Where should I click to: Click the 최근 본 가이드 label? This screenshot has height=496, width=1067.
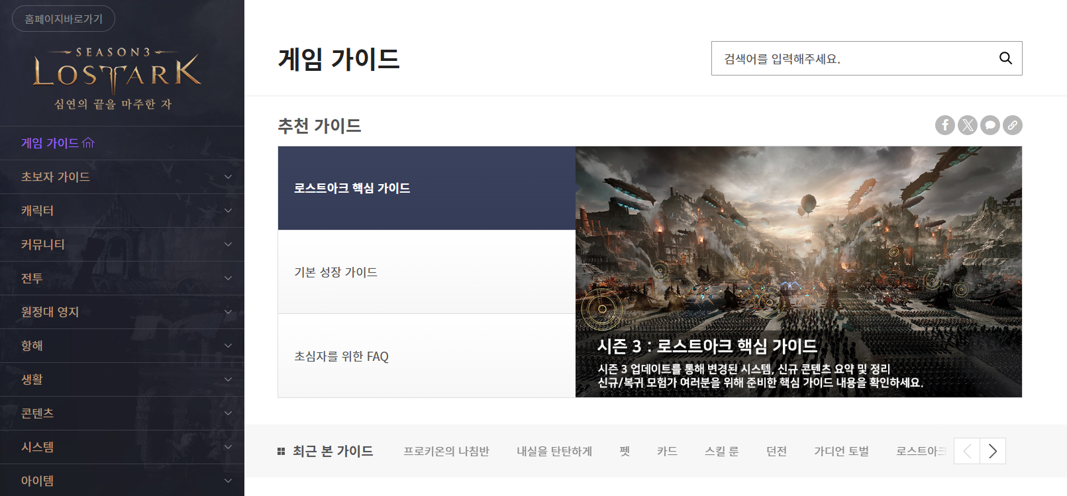[333, 451]
